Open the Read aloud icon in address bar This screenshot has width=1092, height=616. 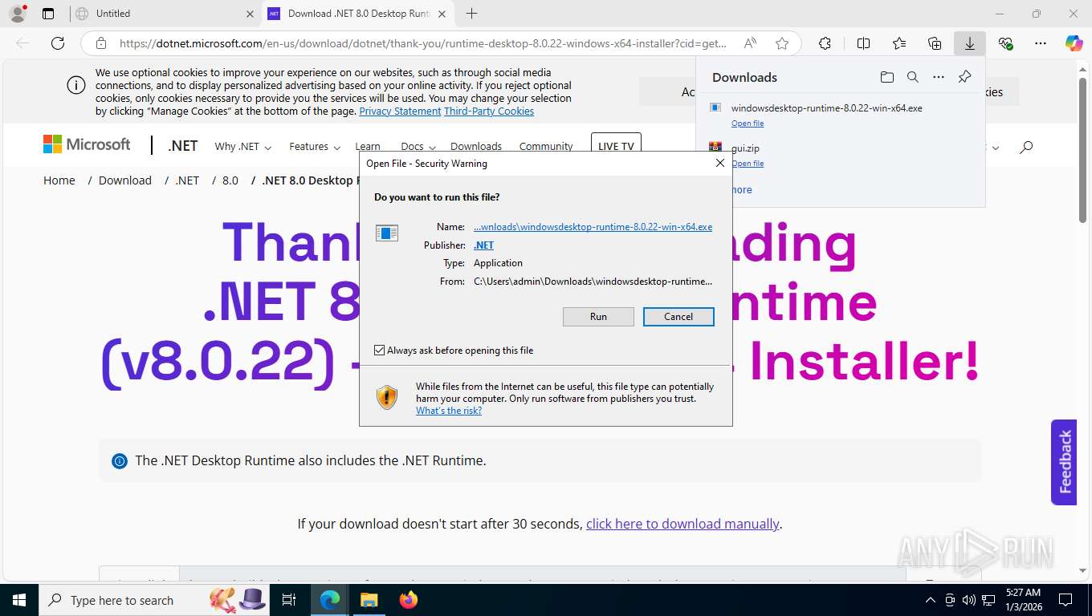[x=750, y=43]
